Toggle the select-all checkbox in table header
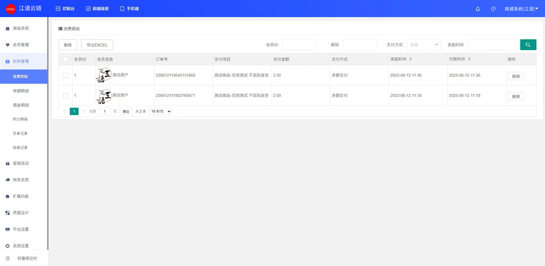This screenshot has height=266, width=545. 65,59
